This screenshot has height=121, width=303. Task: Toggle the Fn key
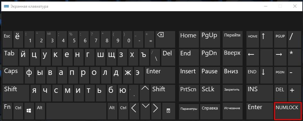coord(8,111)
